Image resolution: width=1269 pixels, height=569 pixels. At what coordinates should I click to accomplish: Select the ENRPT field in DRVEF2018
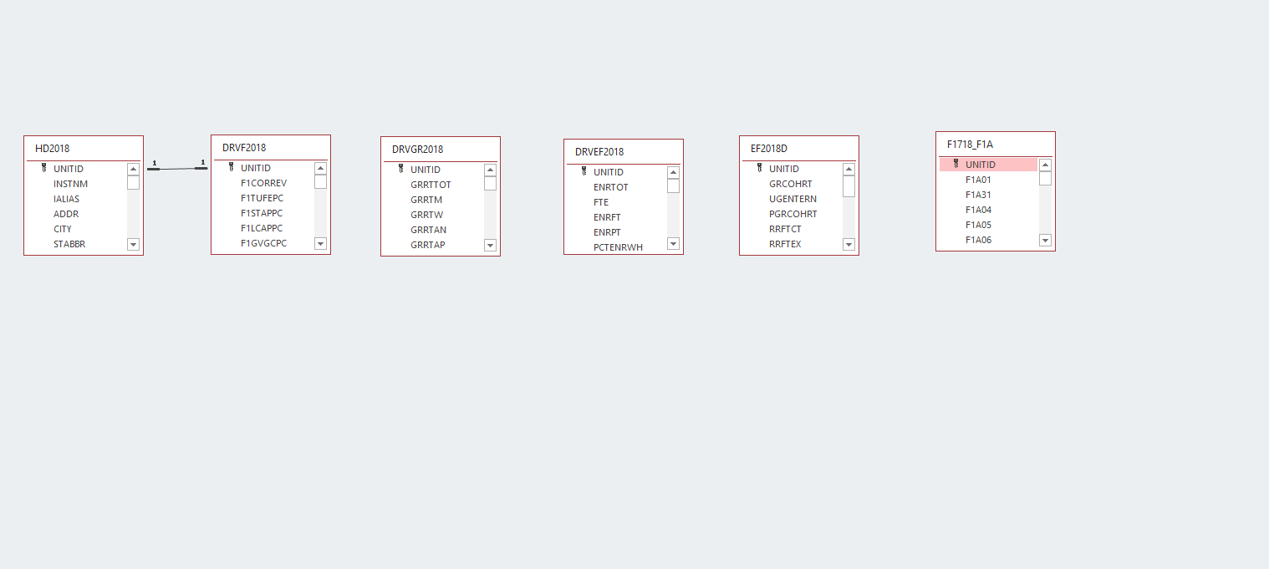(617, 232)
